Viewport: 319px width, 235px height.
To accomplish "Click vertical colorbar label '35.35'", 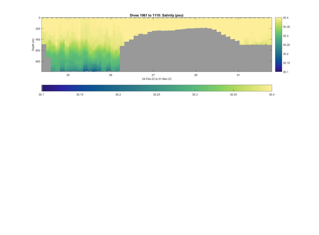I will coord(286,27).
